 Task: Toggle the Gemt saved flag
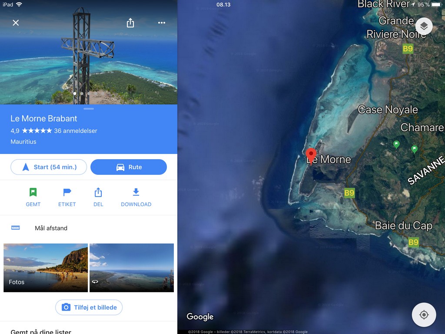(33, 197)
